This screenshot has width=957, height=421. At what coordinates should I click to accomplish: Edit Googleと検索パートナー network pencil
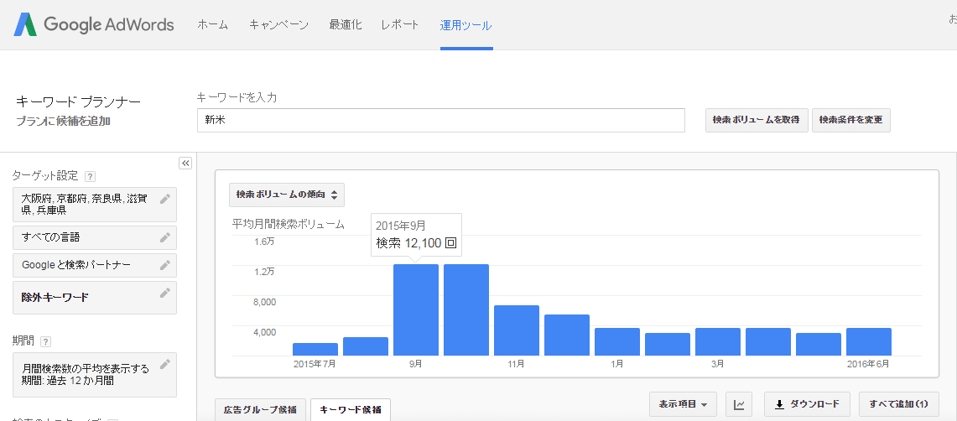[164, 265]
